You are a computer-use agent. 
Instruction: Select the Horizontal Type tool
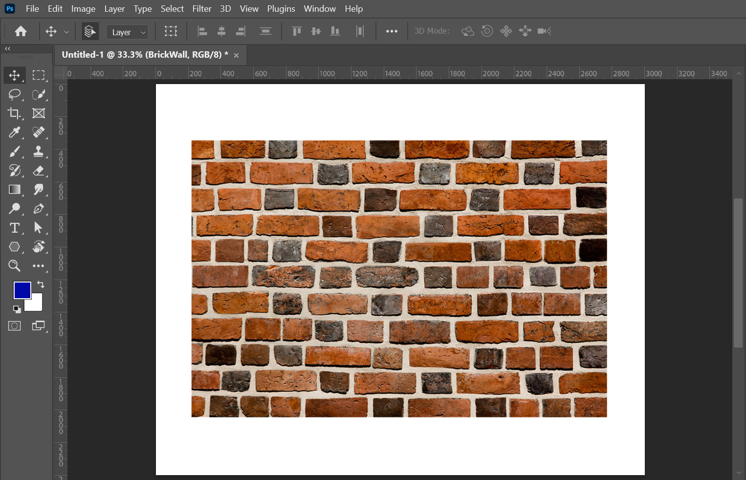point(14,228)
